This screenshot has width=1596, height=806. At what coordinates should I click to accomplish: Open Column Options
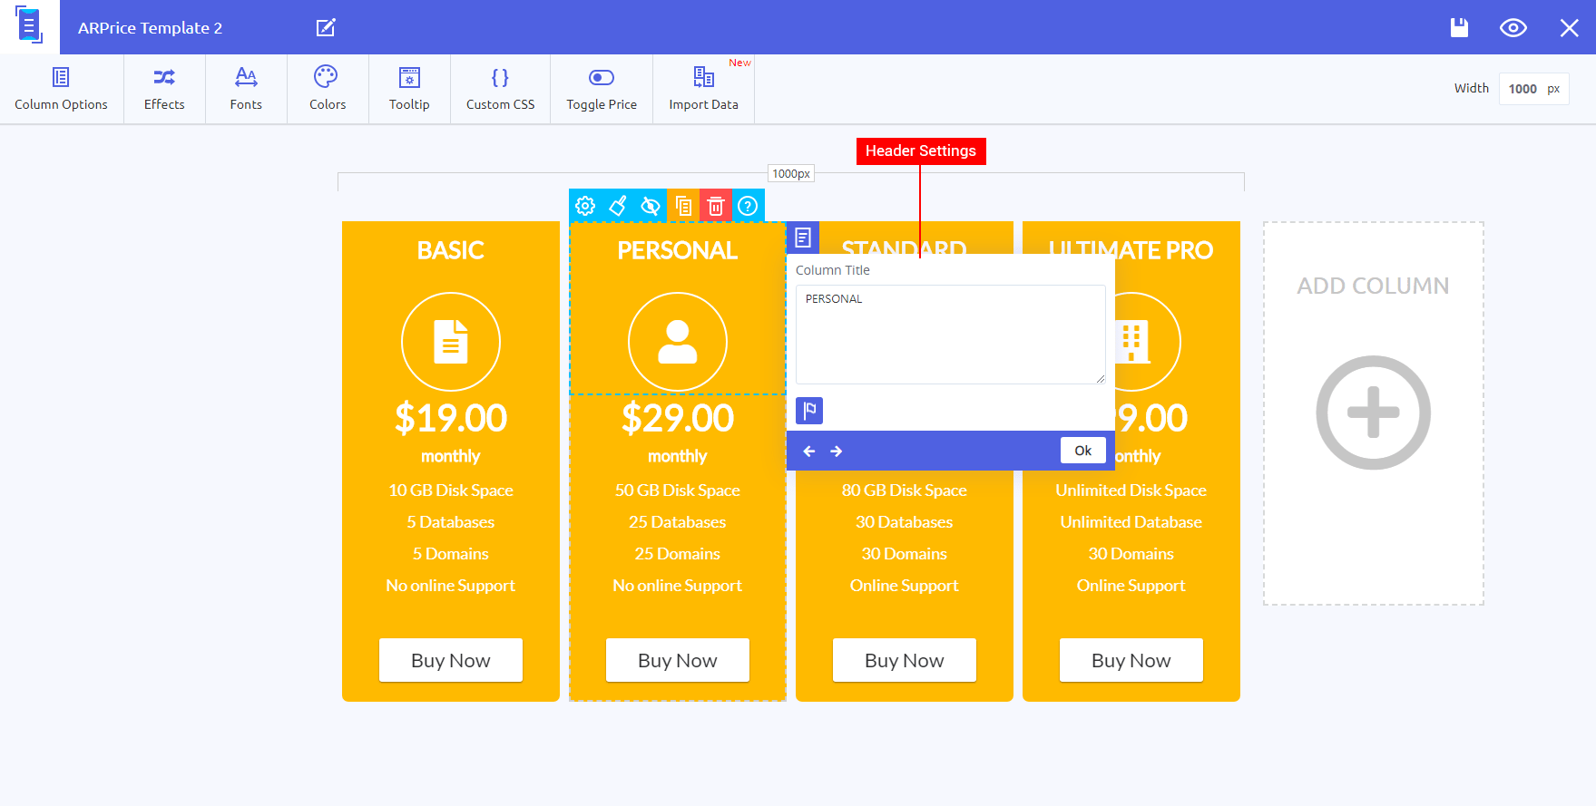pos(61,89)
